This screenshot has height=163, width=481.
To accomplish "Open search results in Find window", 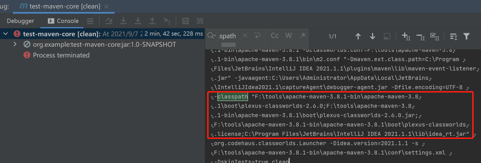I will tap(387, 36).
